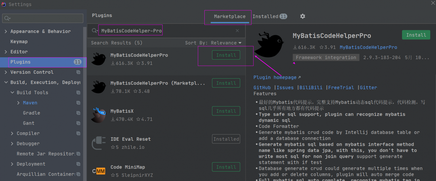
Task: Clear the plugin search field text
Action: click(237, 31)
